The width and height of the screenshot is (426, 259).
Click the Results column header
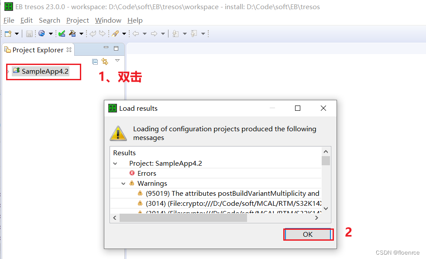124,153
